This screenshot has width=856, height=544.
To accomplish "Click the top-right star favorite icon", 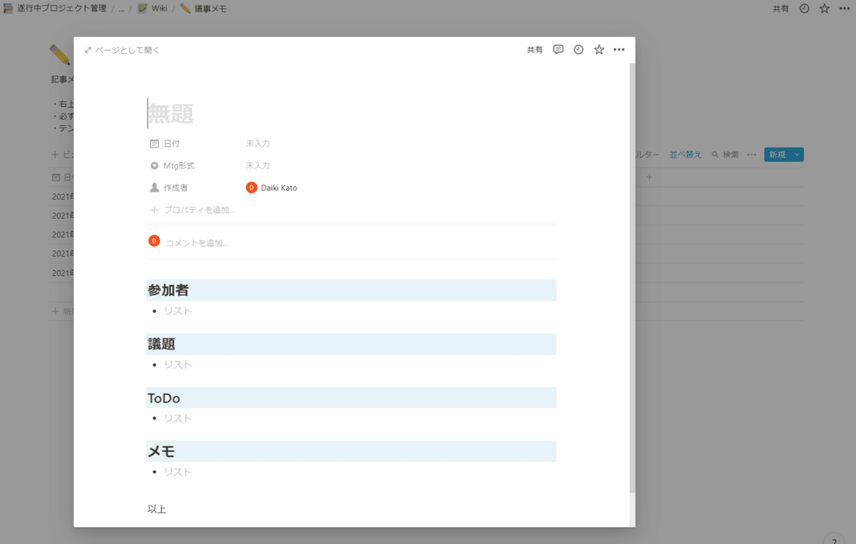I will click(x=825, y=9).
